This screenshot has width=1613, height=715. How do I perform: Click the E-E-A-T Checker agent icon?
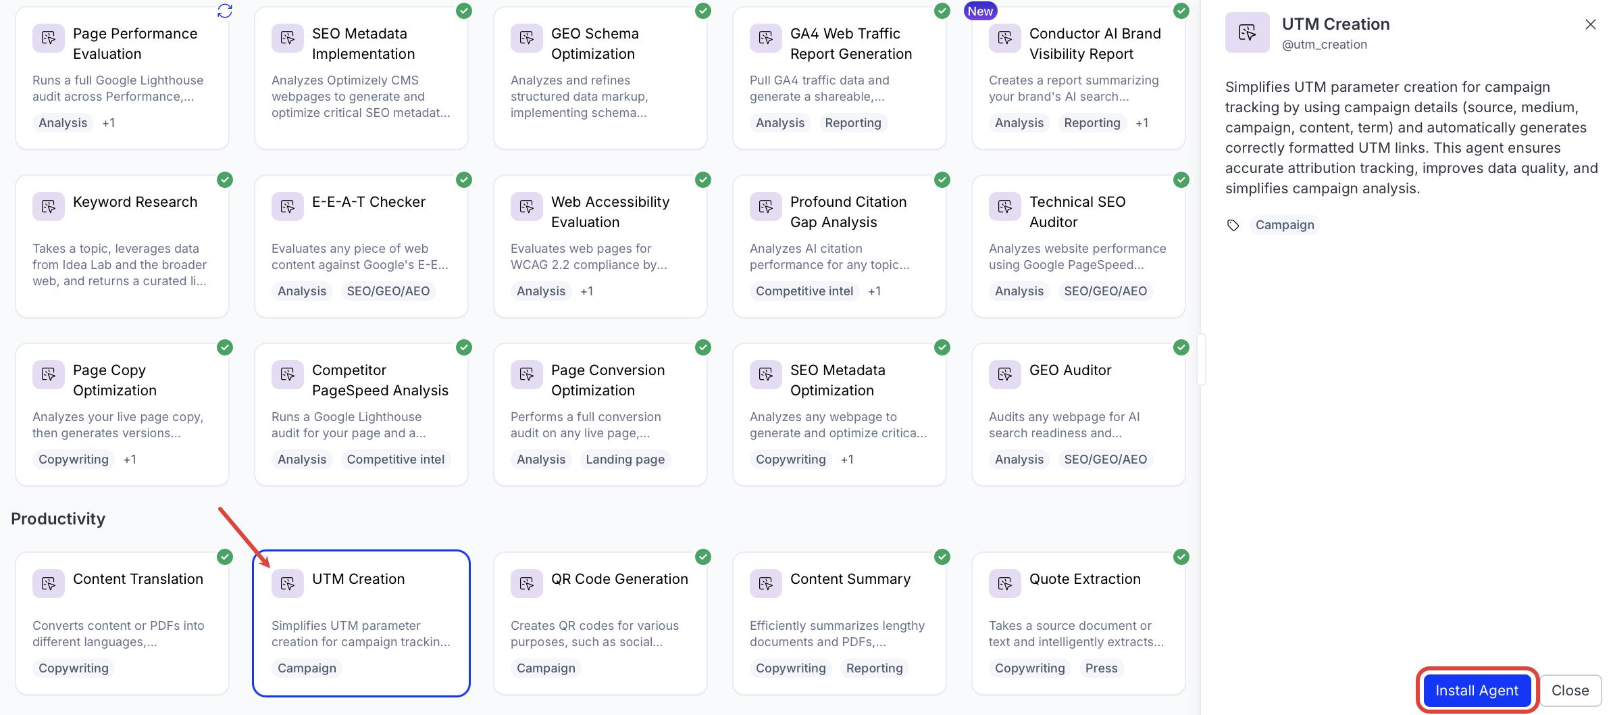[288, 206]
